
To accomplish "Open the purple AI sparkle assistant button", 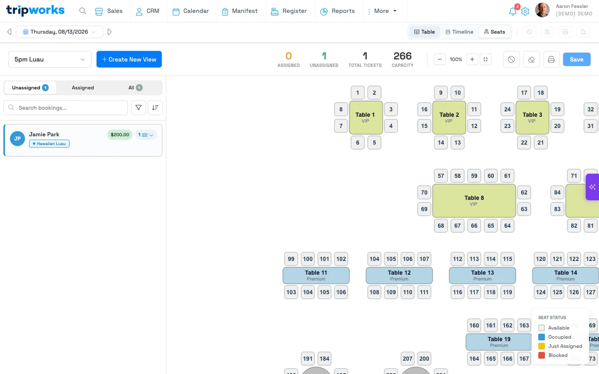I will tap(592, 187).
